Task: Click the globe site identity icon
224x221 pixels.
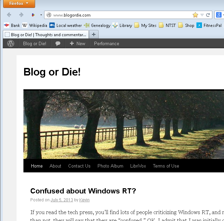Action: point(49,15)
